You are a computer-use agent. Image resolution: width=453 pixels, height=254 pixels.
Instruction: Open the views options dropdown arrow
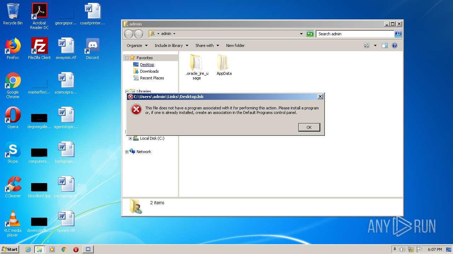375,46
